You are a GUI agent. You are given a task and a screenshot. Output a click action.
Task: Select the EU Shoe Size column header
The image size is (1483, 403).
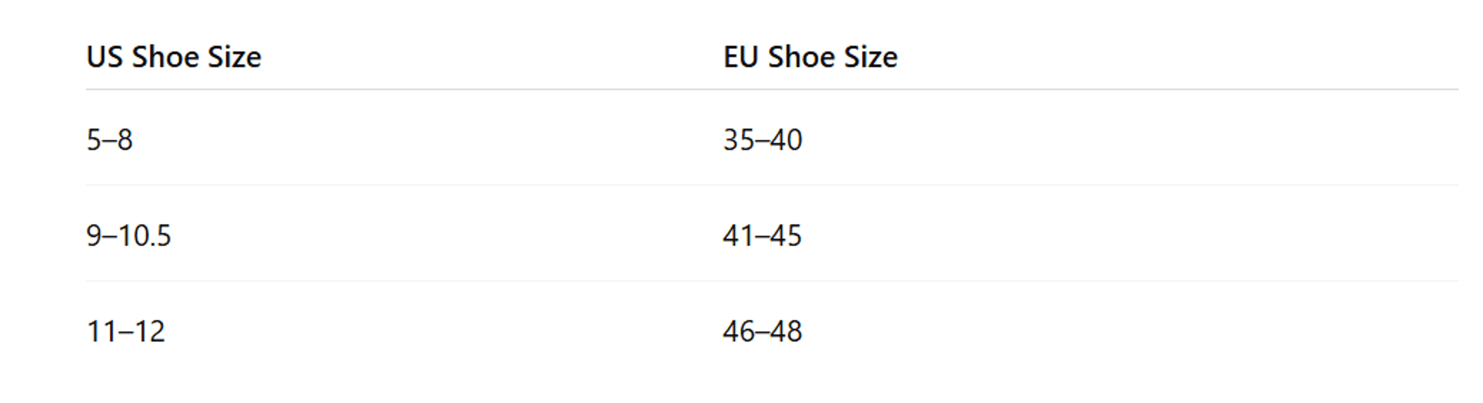[x=811, y=57]
